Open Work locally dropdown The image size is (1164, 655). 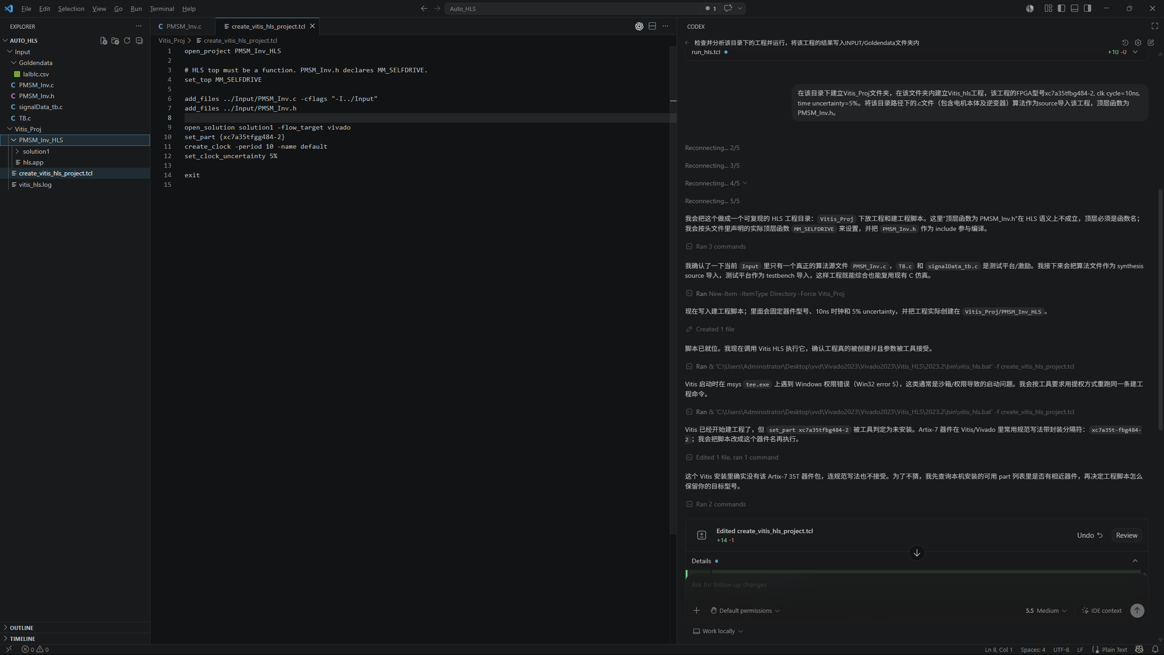pos(718,631)
